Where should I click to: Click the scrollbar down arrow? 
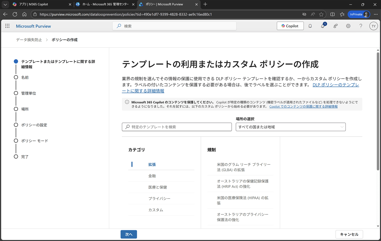tap(378, 226)
